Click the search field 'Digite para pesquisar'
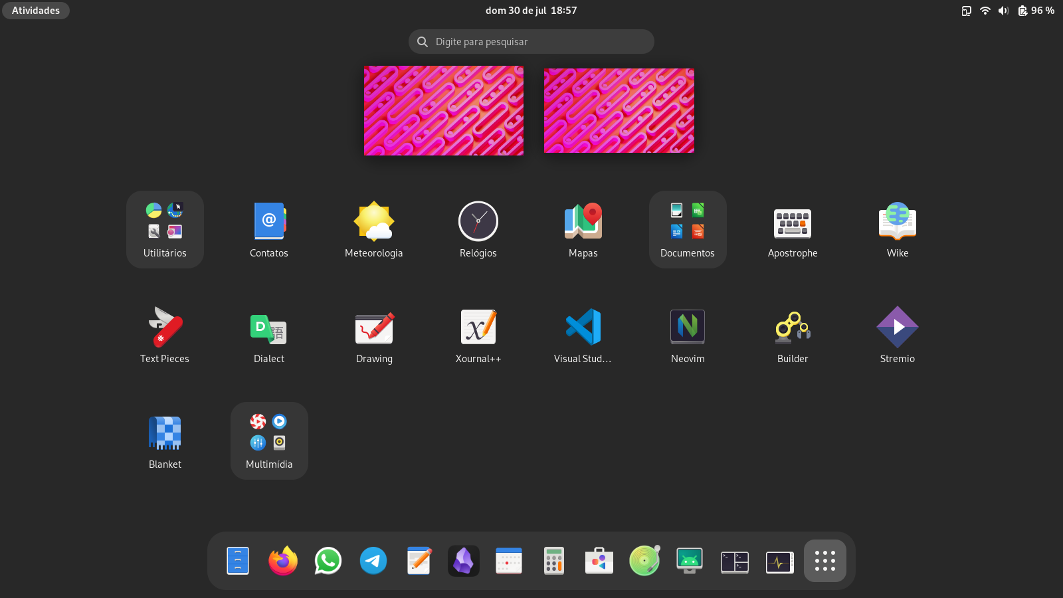 point(531,42)
